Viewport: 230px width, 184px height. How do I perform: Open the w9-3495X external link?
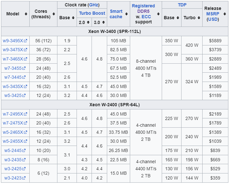click(x=15, y=41)
